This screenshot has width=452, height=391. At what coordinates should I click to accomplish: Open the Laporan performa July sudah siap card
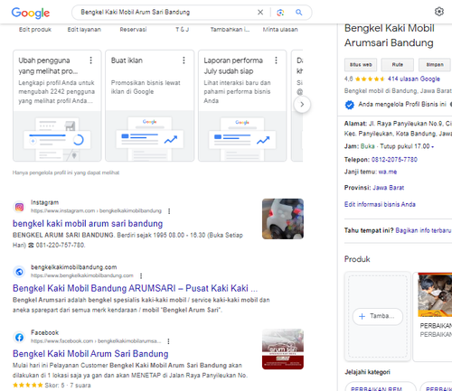point(242,106)
